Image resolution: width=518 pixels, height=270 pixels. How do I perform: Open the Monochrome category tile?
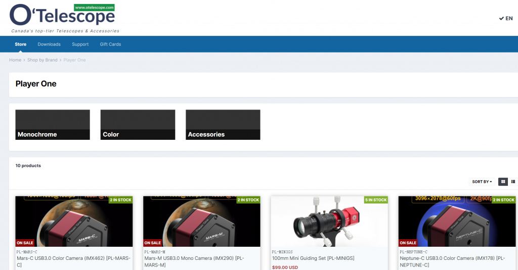coord(53,125)
